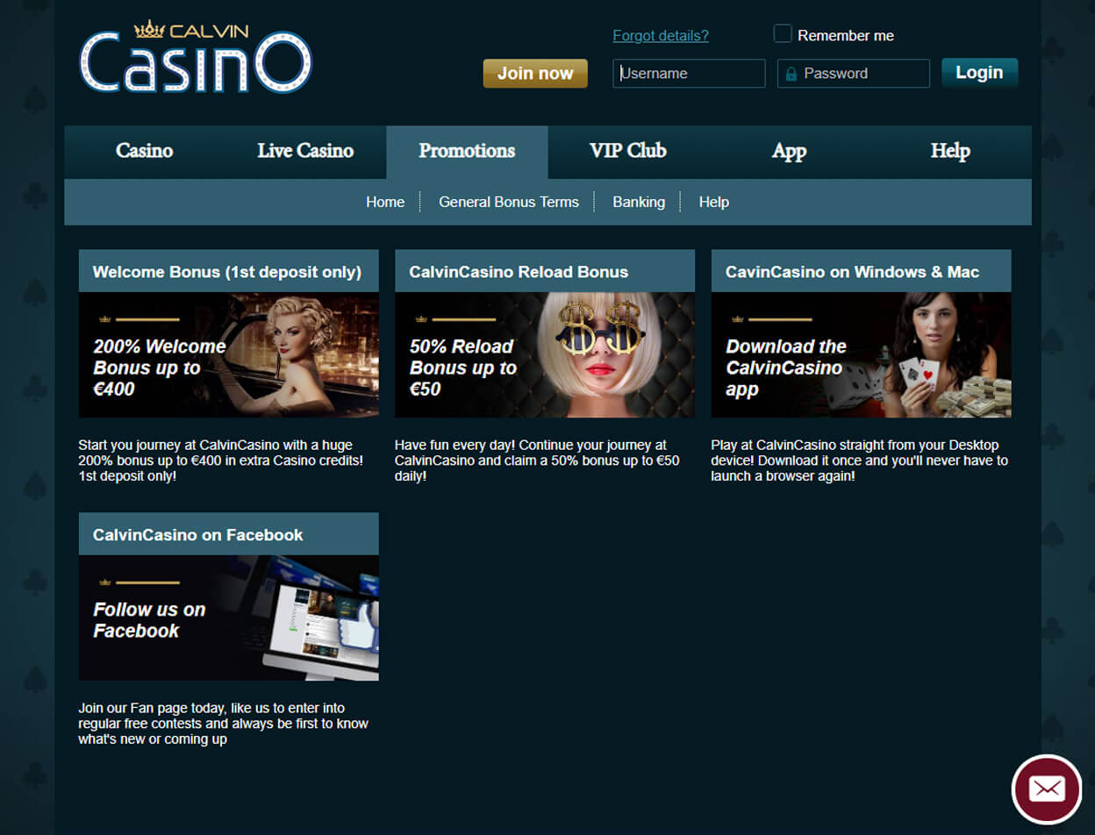Image resolution: width=1095 pixels, height=835 pixels.
Task: Click the Help link in the submenu bar
Action: pyautogui.click(x=714, y=202)
